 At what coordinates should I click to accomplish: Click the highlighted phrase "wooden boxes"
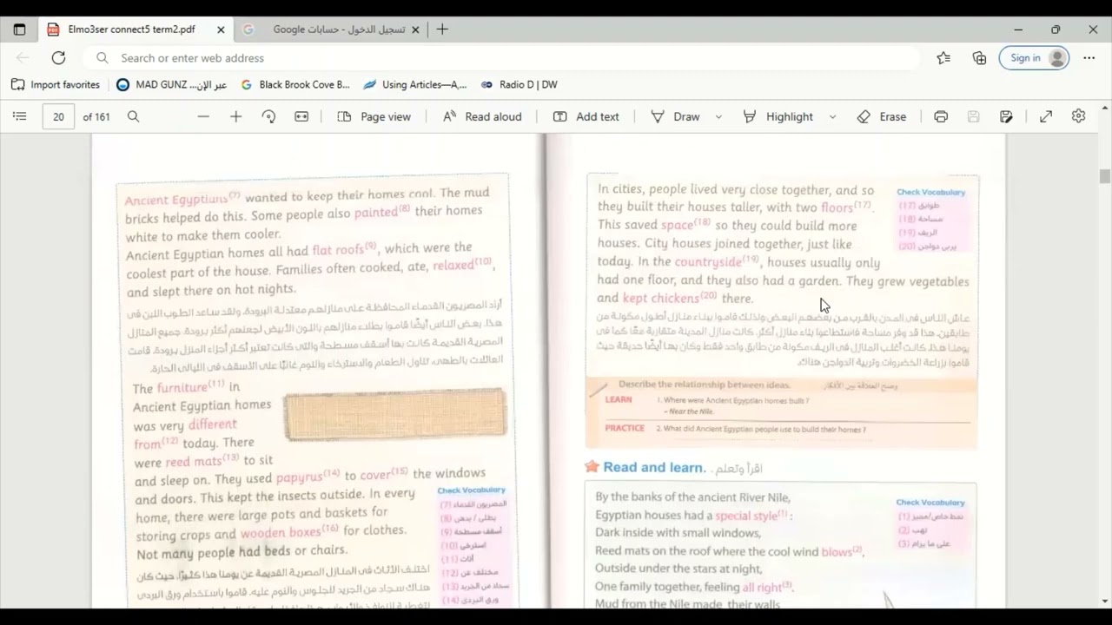(281, 534)
